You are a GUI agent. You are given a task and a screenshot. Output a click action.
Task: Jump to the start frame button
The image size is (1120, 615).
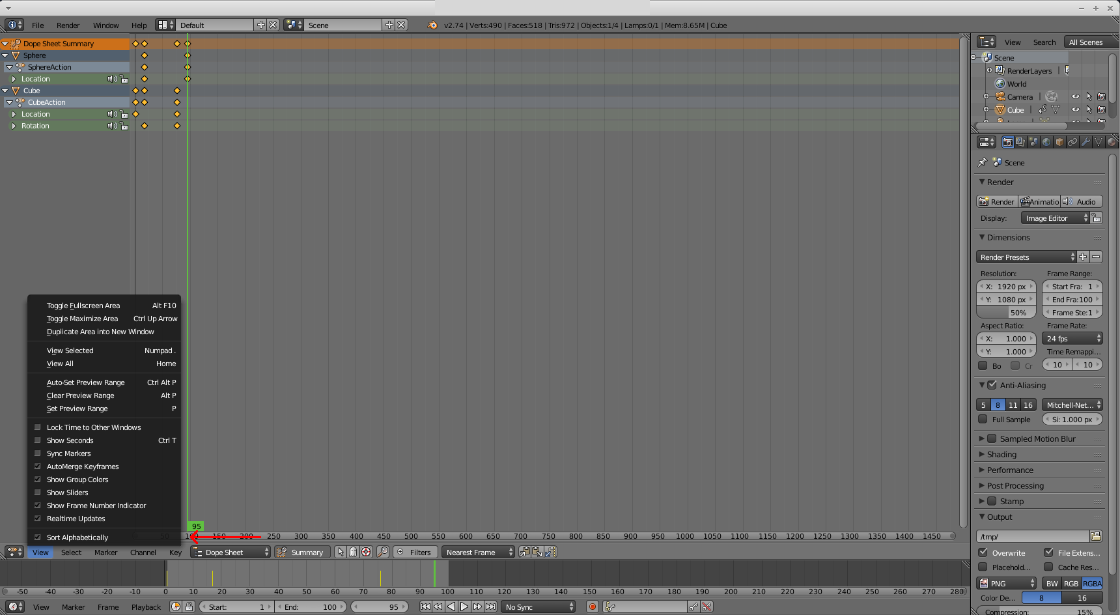tap(425, 607)
